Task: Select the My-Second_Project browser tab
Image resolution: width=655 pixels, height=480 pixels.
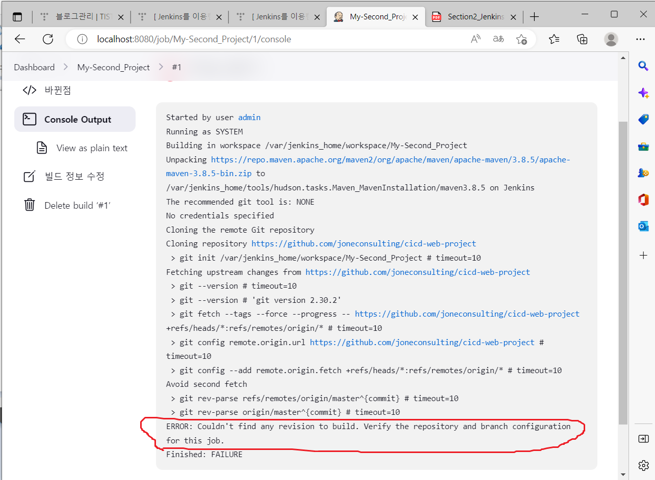Action: [x=377, y=17]
